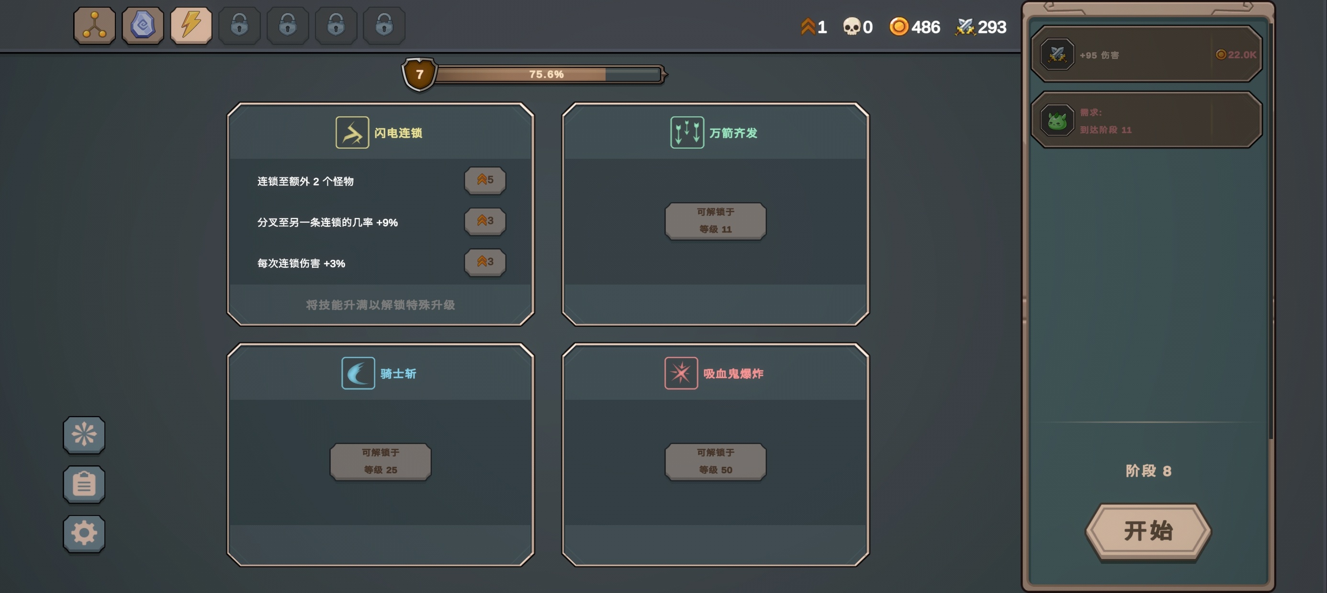Open the skill tree tab icon
The image size is (1327, 593).
(94, 25)
